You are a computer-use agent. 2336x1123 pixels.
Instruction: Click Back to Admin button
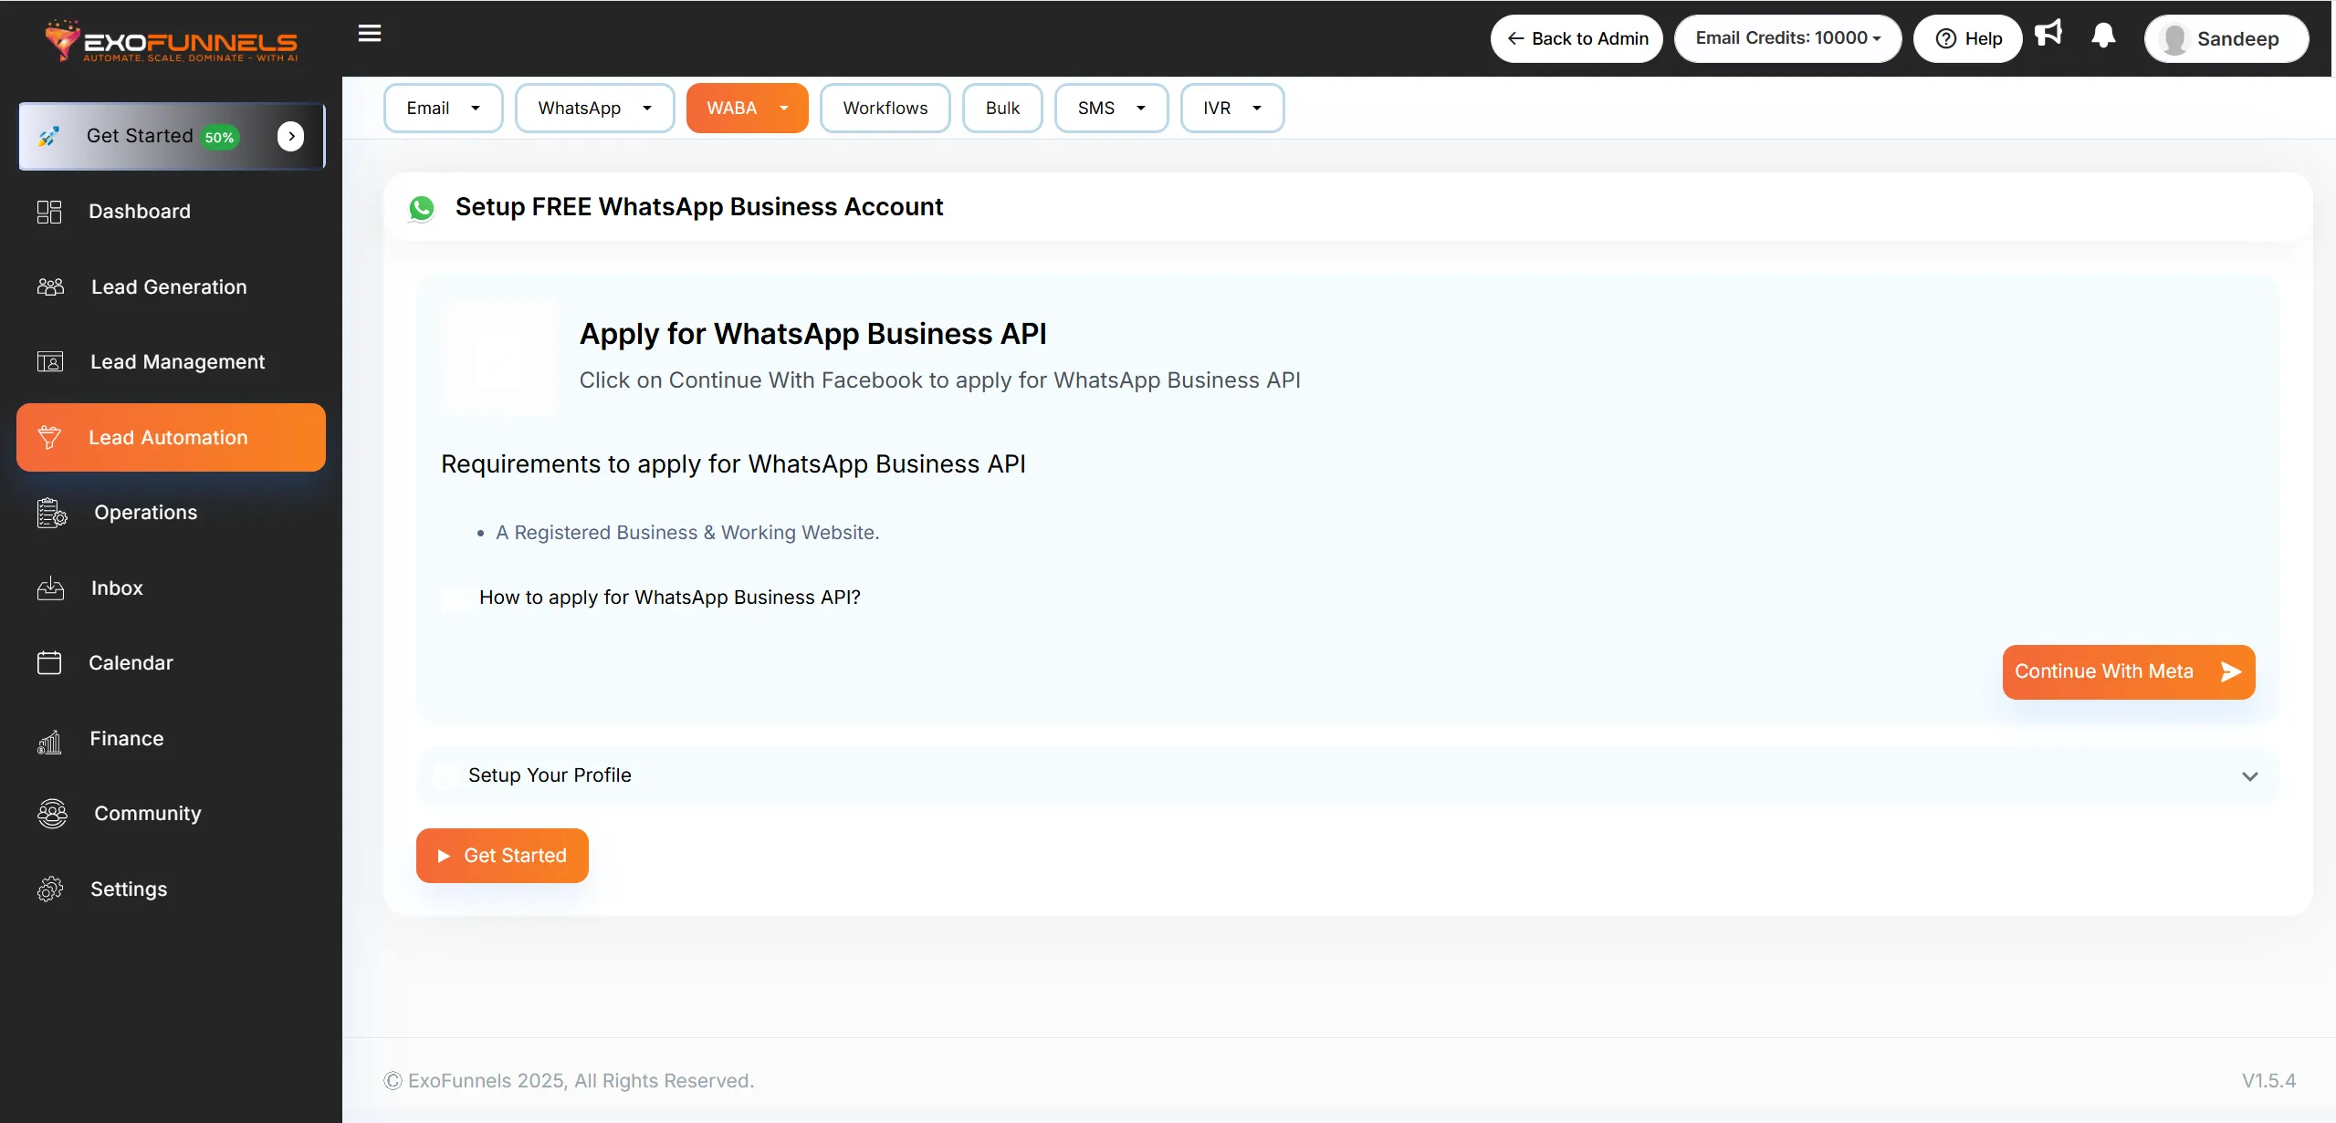coord(1577,38)
